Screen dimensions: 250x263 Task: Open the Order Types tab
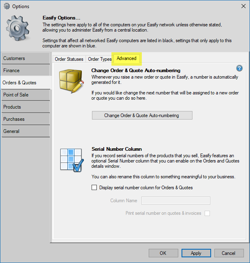point(100,59)
